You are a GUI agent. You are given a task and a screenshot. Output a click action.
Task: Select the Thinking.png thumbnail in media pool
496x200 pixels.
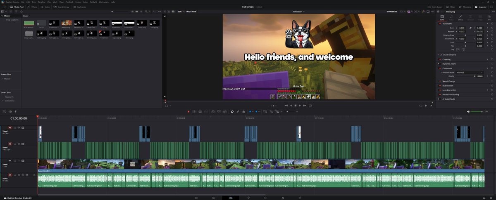[92, 33]
